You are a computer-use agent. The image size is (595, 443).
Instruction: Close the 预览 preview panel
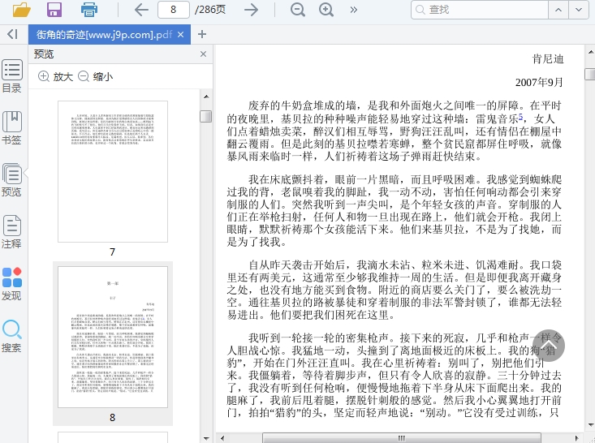click(x=204, y=54)
